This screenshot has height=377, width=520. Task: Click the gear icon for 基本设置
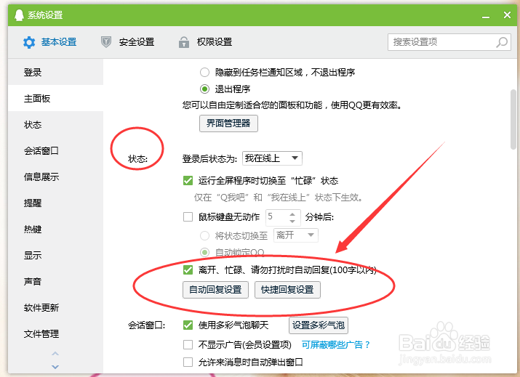[29, 42]
